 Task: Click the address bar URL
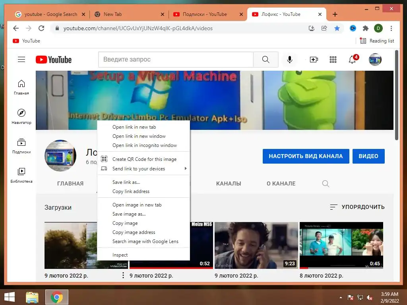(138, 28)
